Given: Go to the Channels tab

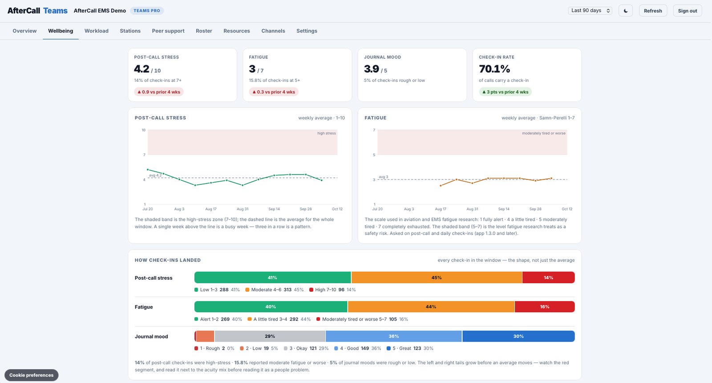Looking at the screenshot, I should 273,31.
